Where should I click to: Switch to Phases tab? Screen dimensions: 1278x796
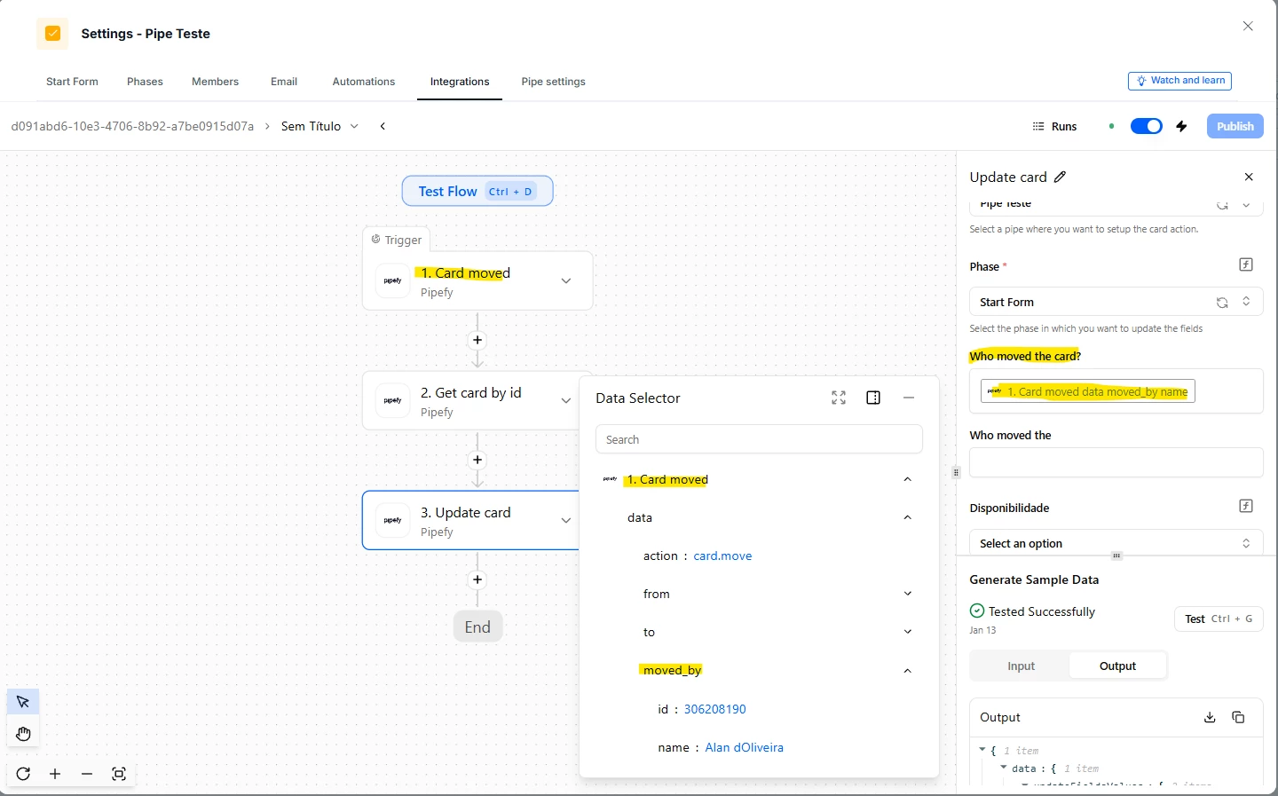pyautogui.click(x=145, y=82)
